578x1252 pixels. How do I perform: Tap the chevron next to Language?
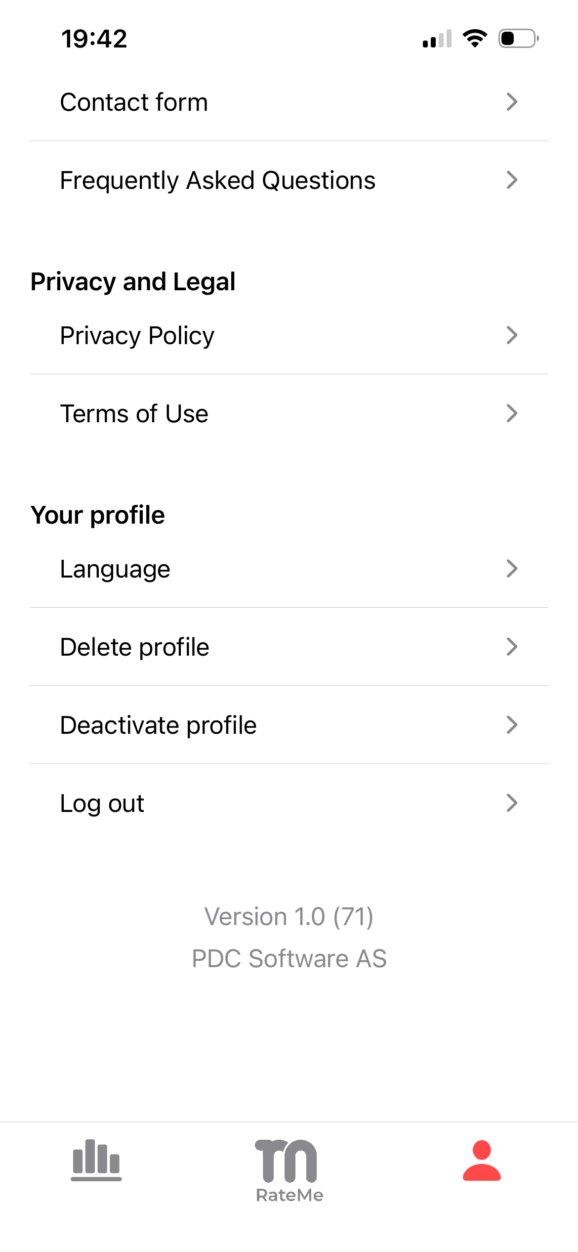coord(512,569)
